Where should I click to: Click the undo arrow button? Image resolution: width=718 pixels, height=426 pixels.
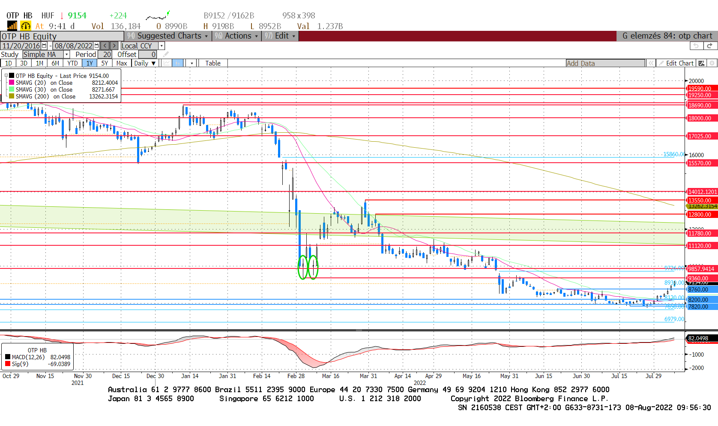(x=696, y=46)
